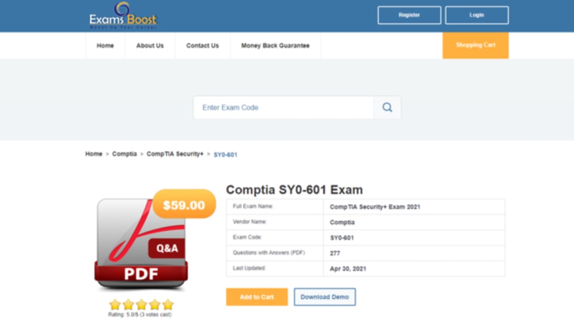Select the Exam Code value SY0-601
This screenshot has height=323, width=574.
point(342,238)
